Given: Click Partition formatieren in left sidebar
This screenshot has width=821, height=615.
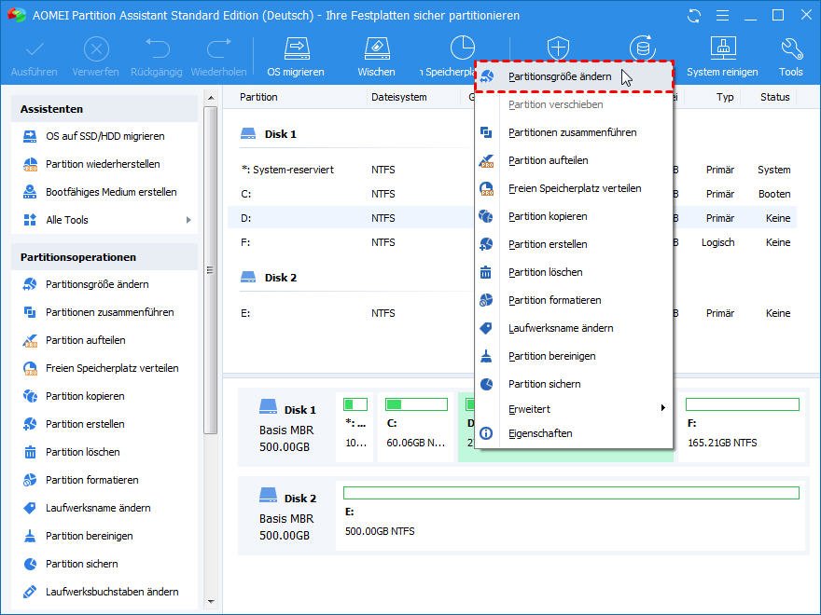Looking at the screenshot, I should (x=104, y=480).
